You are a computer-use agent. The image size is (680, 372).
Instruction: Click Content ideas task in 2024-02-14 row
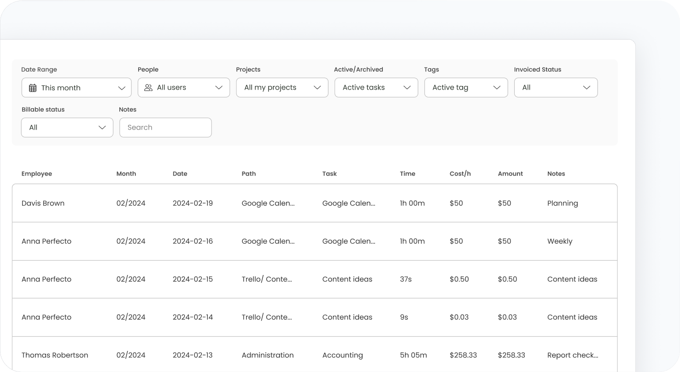click(x=347, y=317)
